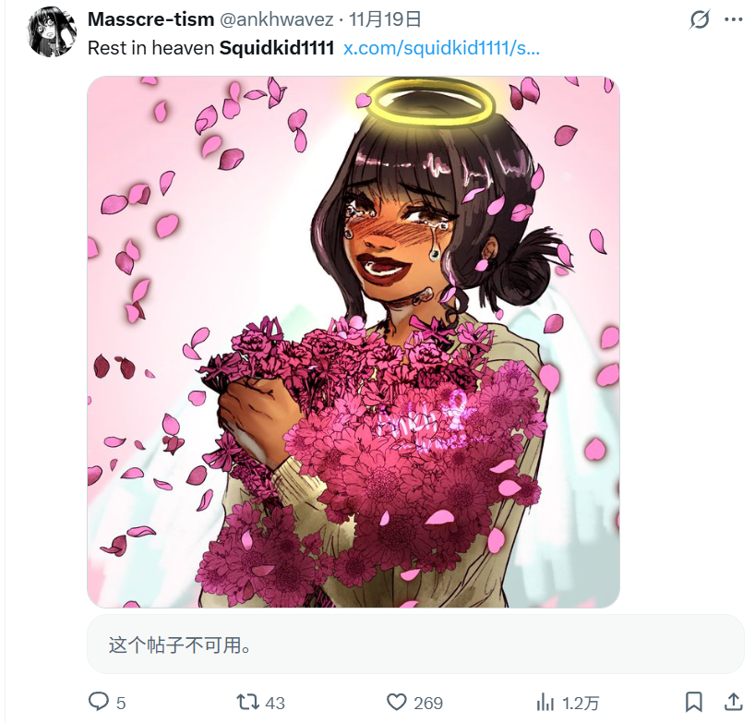Viewport: 755px width, 723px height.
Task: Open the Squidkid1111 mention
Action: [277, 48]
